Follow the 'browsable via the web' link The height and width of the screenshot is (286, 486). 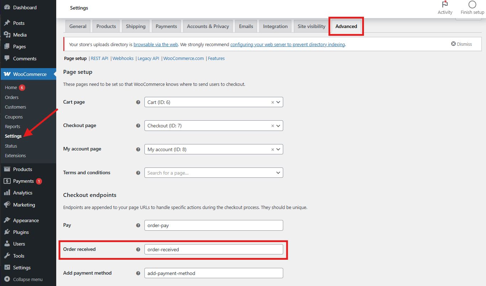pyautogui.click(x=156, y=44)
